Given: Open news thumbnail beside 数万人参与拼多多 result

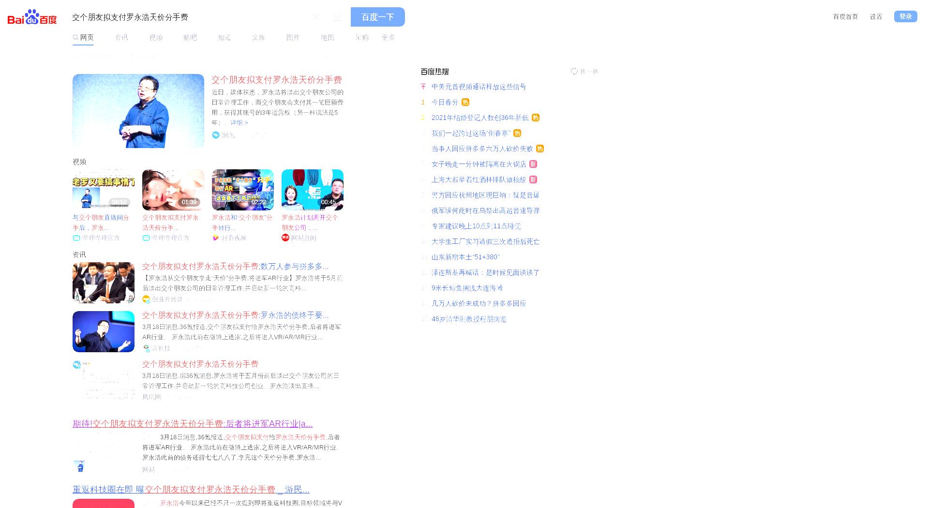Looking at the screenshot, I should coord(104,283).
